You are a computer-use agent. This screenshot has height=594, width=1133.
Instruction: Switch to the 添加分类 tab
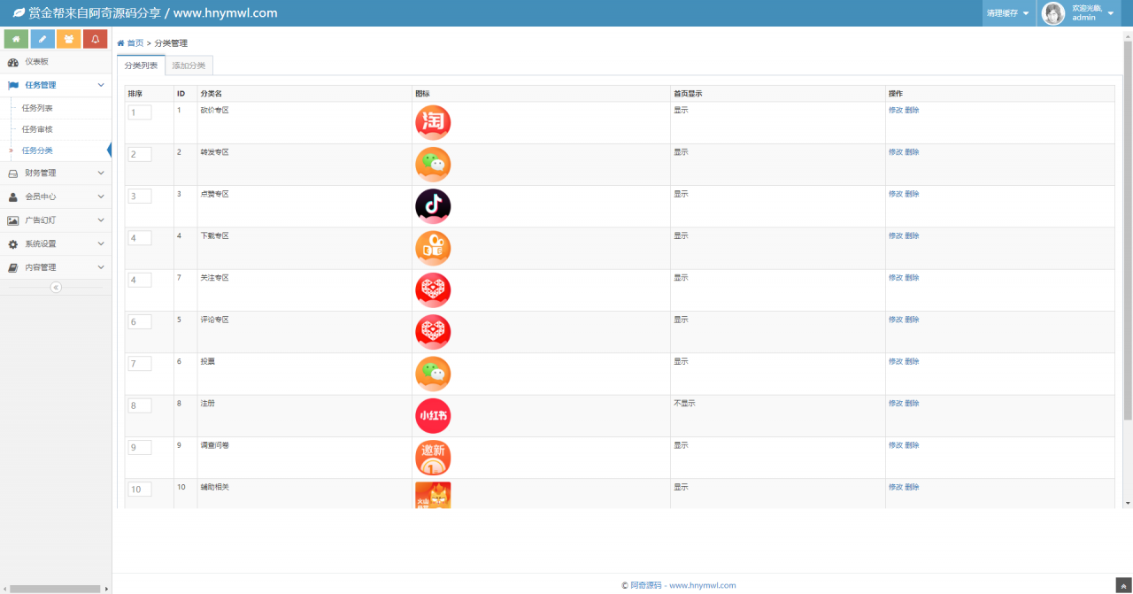click(189, 66)
